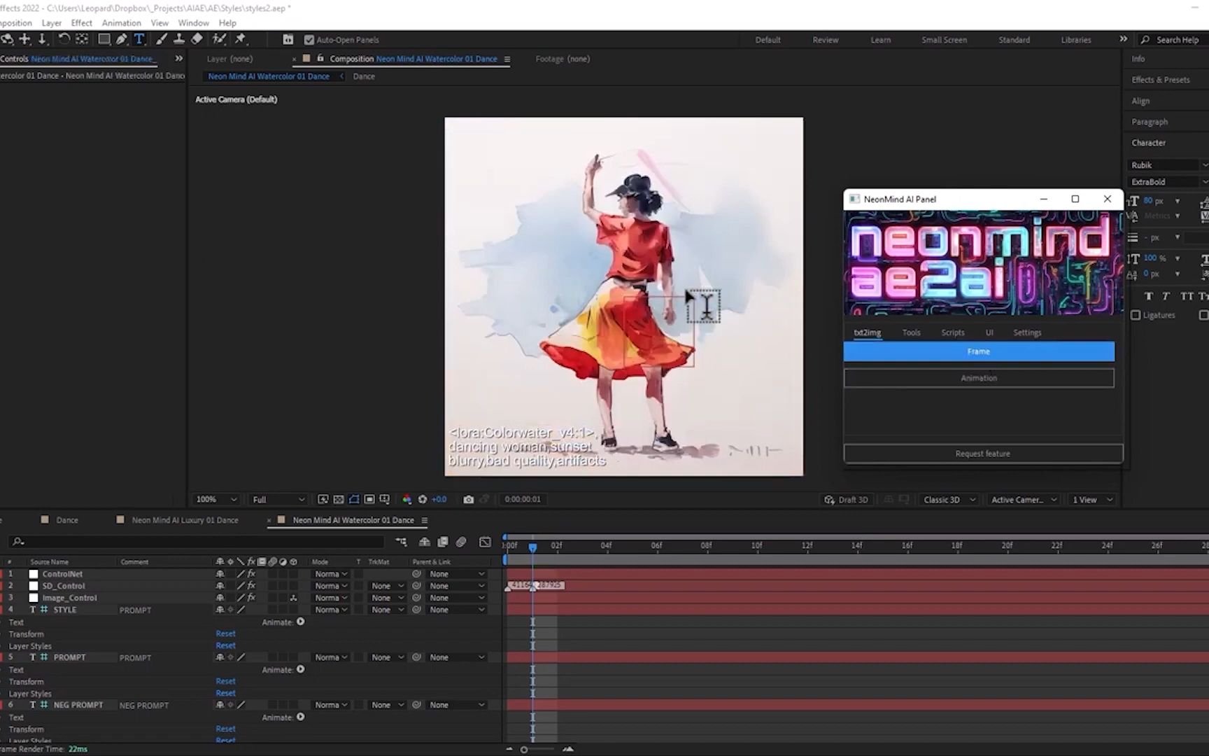
Task: Toggle transparency grid in the viewer
Action: click(369, 500)
